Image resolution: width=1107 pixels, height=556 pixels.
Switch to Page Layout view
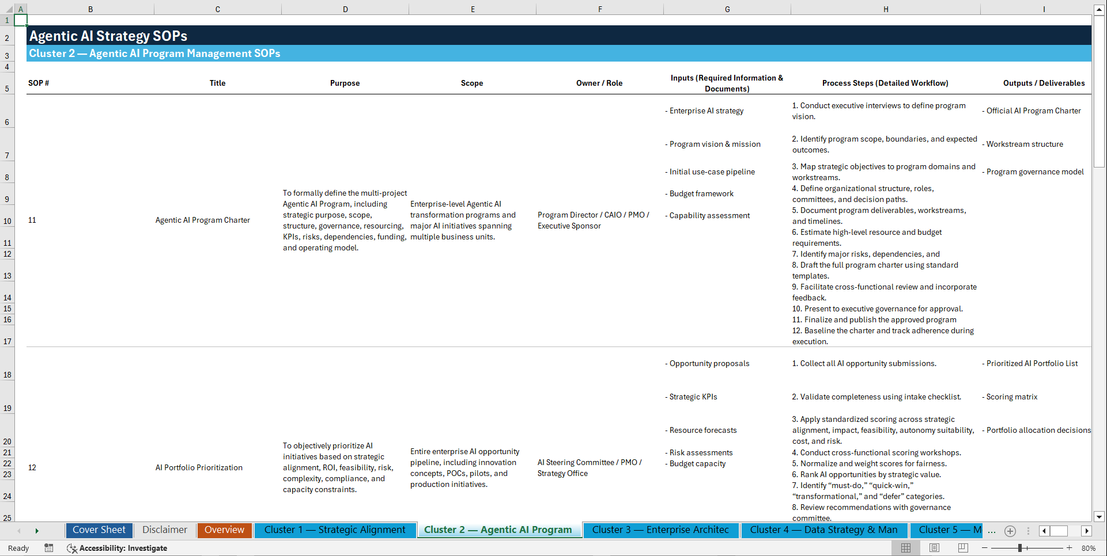click(934, 547)
